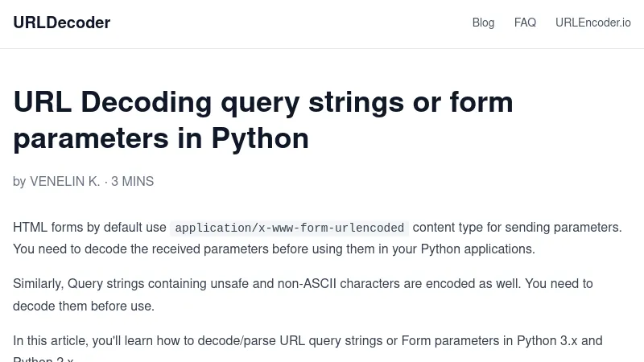Click the 'You need to decode the received' line

(105, 249)
